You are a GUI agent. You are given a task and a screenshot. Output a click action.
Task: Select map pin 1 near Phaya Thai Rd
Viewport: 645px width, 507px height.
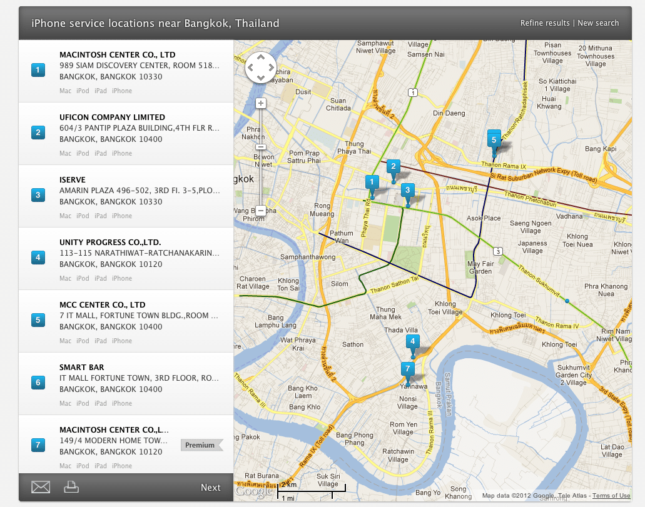coord(372,182)
